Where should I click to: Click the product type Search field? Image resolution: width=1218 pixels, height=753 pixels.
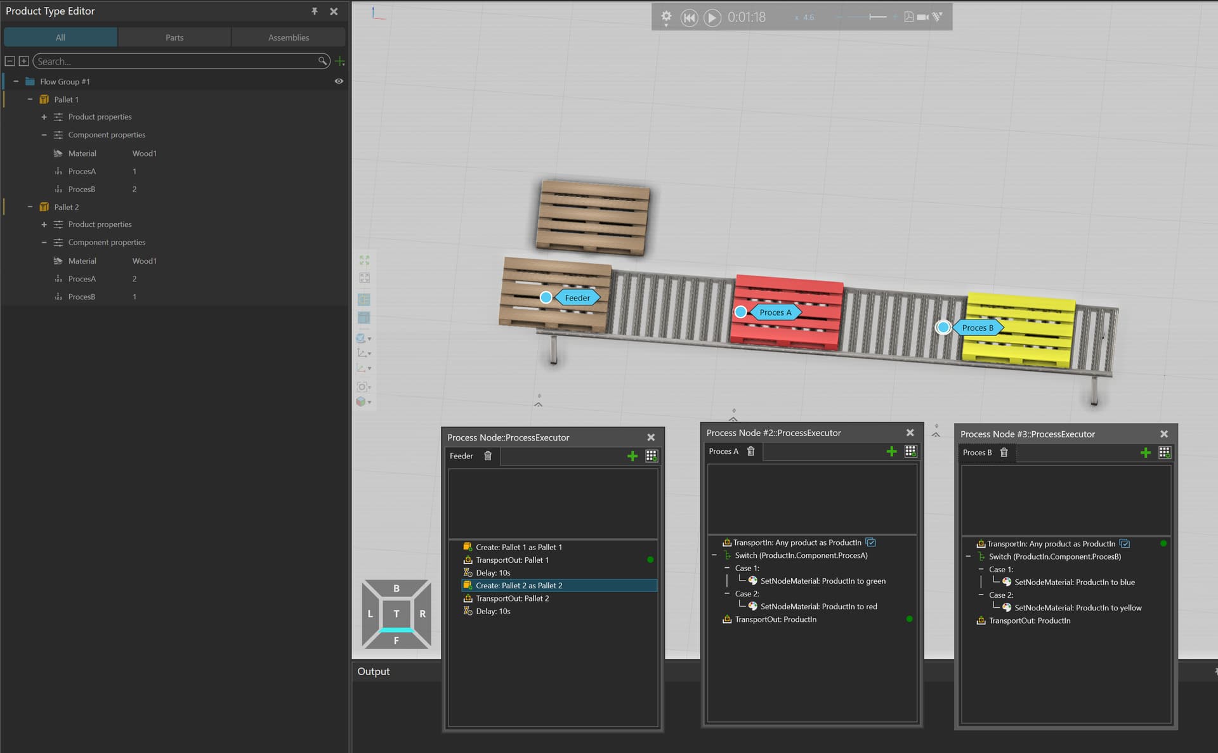point(176,61)
